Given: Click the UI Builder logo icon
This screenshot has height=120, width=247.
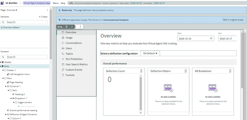Looking at the screenshot, I should [2, 3].
